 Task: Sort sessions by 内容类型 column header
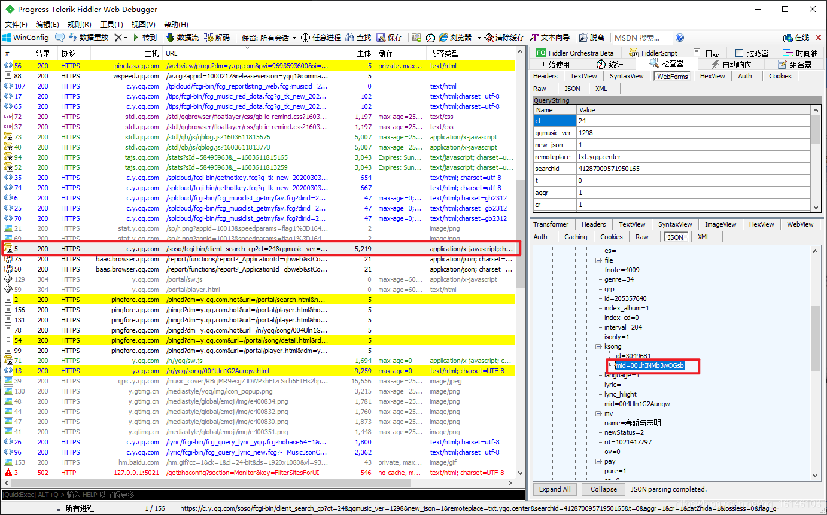pos(470,53)
